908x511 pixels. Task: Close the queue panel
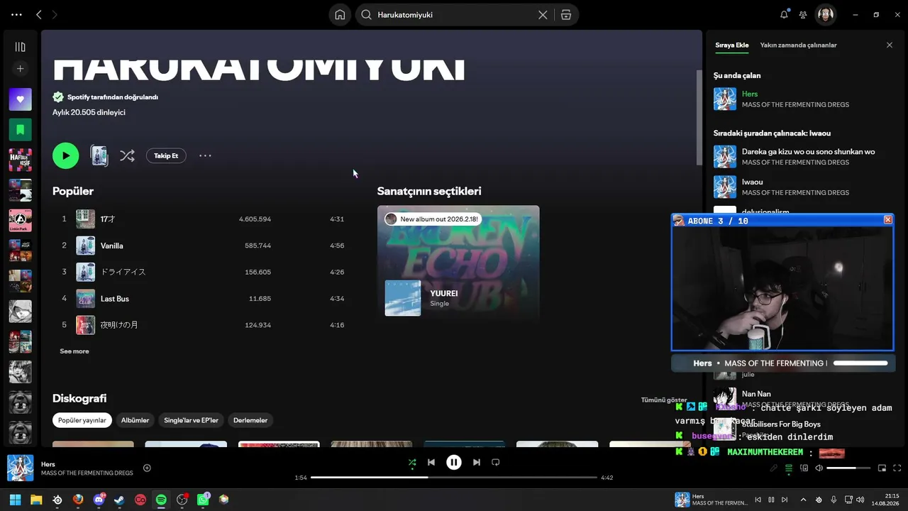[890, 45]
